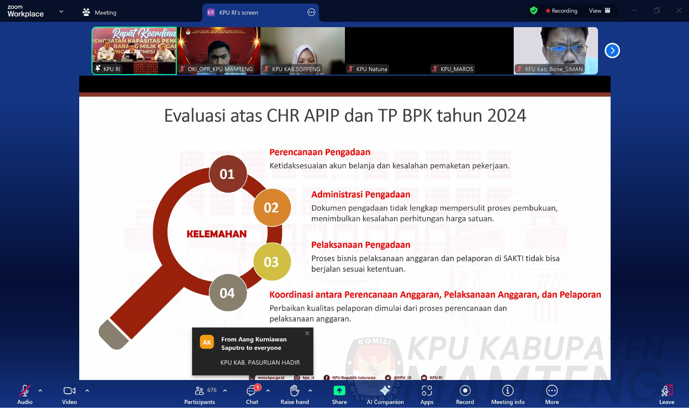This screenshot has width=689, height=408.
Task: Open the Participants panel
Action: [x=199, y=395]
